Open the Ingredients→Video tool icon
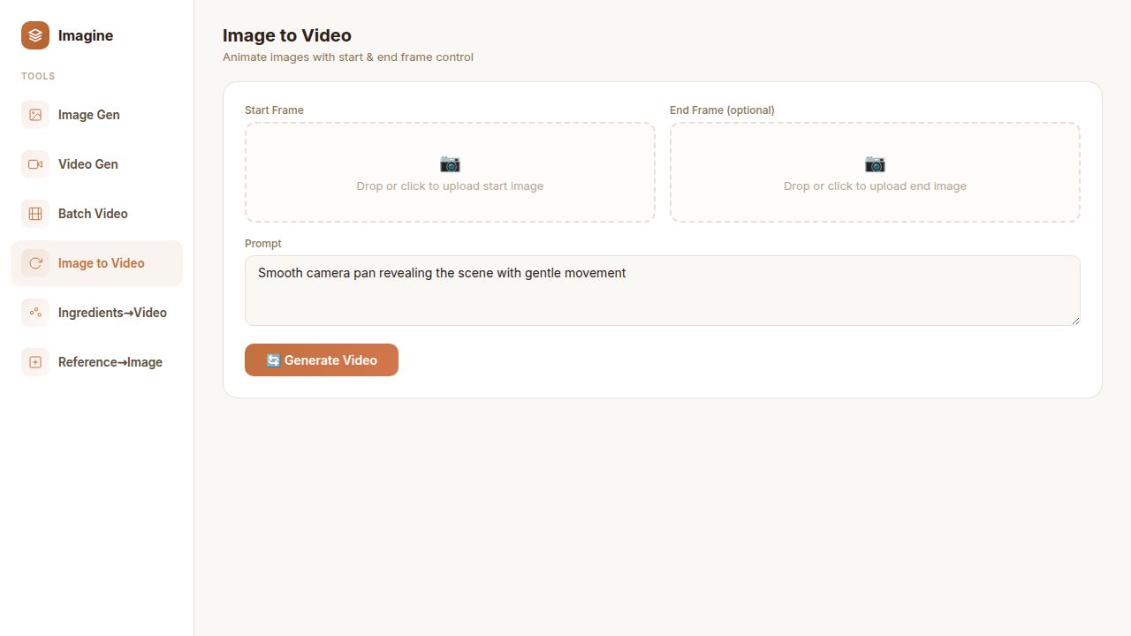Screen dimensions: 1131x636 (34, 312)
